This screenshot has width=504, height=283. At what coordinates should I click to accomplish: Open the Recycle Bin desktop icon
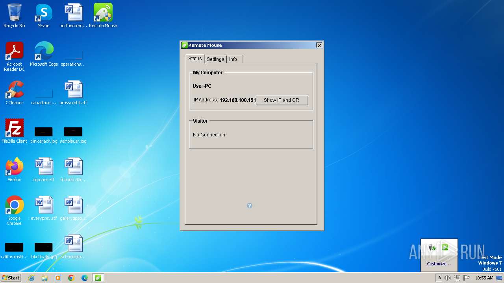(14, 16)
